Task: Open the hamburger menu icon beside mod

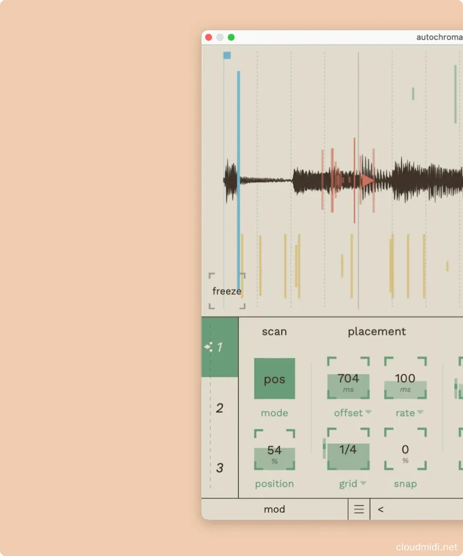Action: 359,509
